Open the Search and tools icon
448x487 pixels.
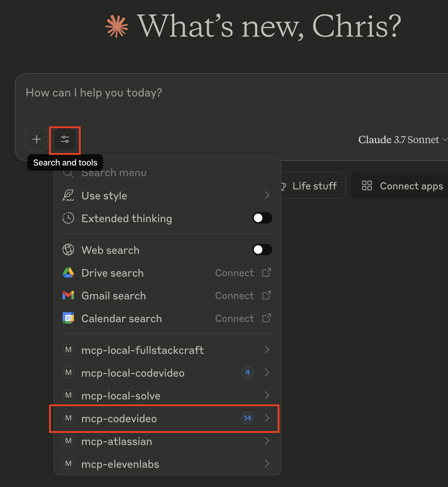pos(65,140)
